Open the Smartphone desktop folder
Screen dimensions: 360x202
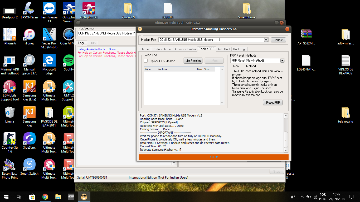(x=247, y=11)
